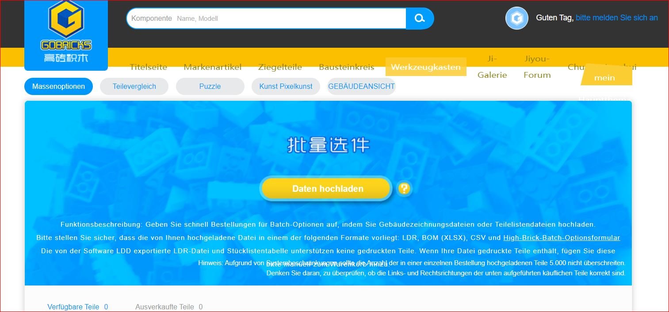Open the Markenartikel menu item

click(x=213, y=67)
